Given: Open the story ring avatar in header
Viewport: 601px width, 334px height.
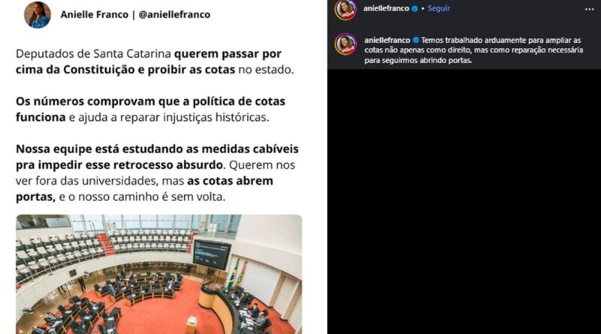Looking at the screenshot, I should click(346, 9).
